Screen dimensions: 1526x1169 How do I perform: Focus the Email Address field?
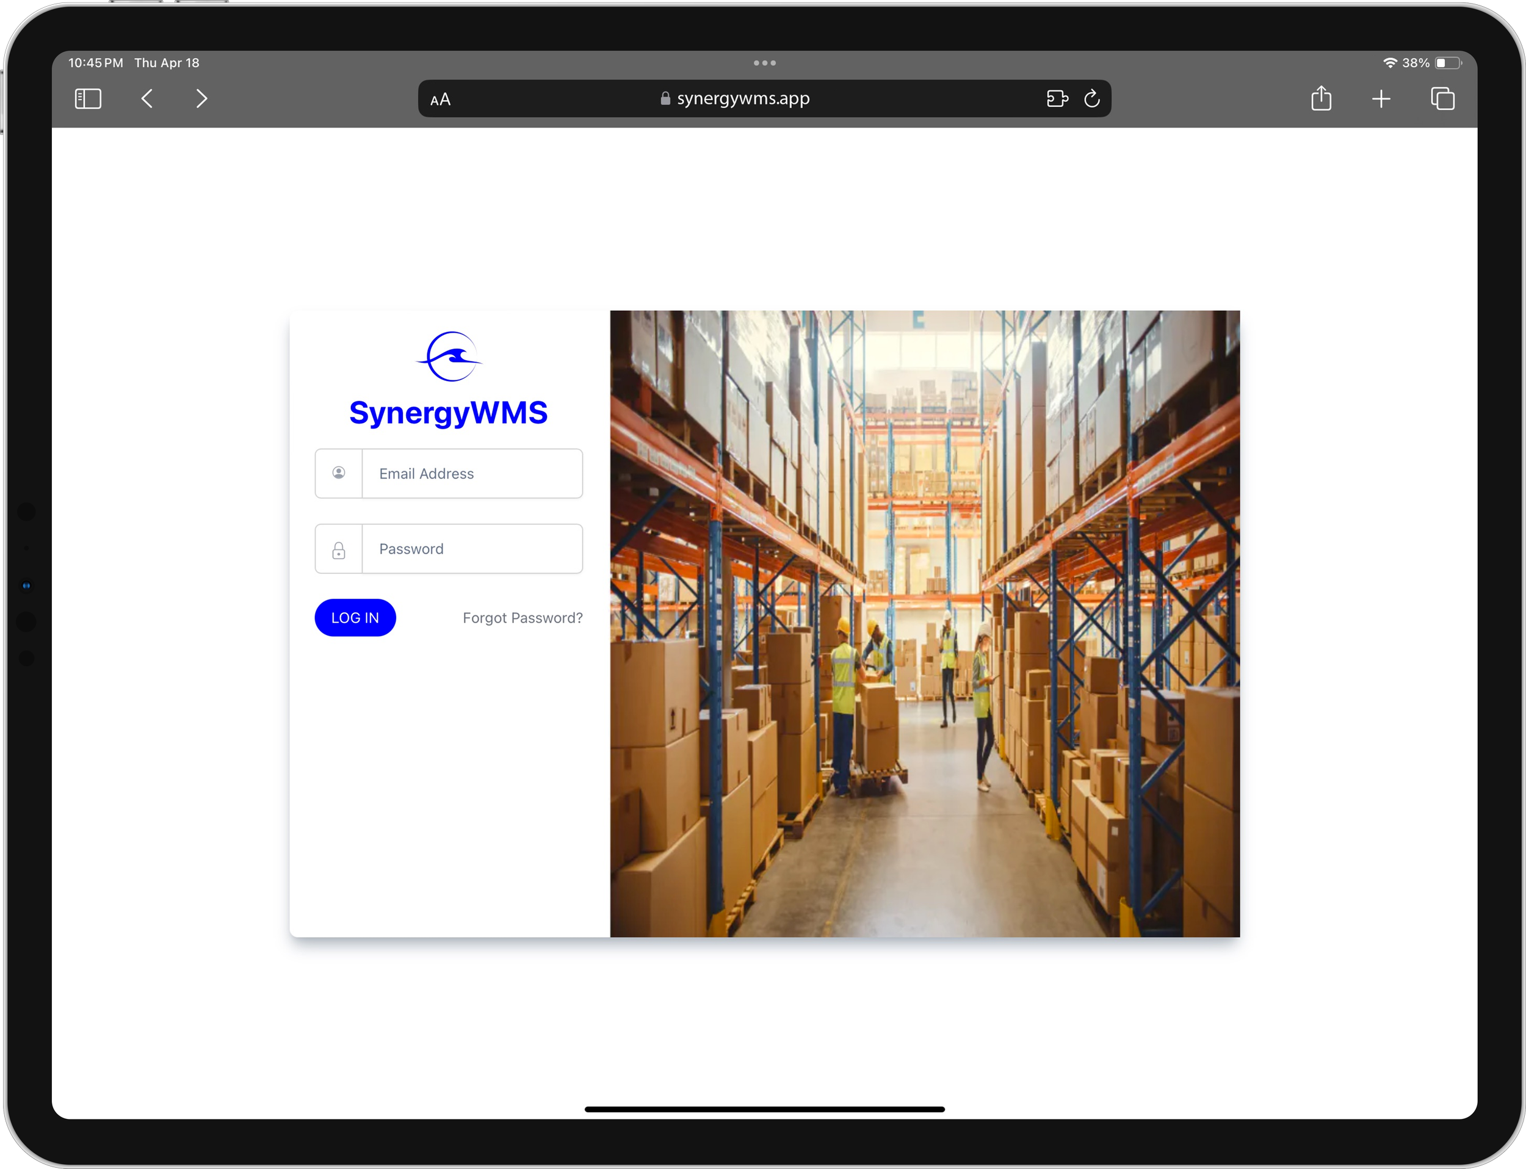pyautogui.click(x=472, y=474)
